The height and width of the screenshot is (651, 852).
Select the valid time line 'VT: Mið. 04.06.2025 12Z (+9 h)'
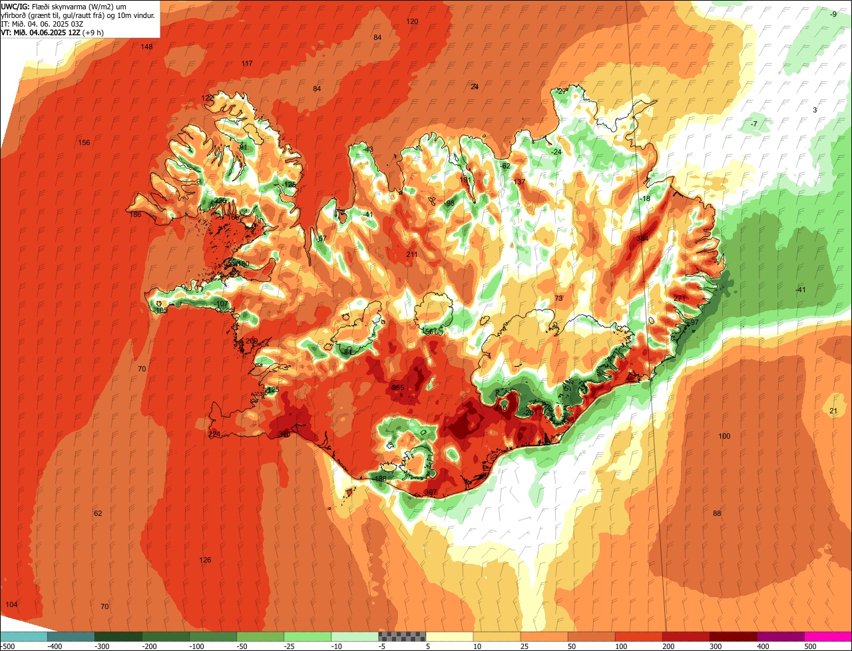point(53,32)
